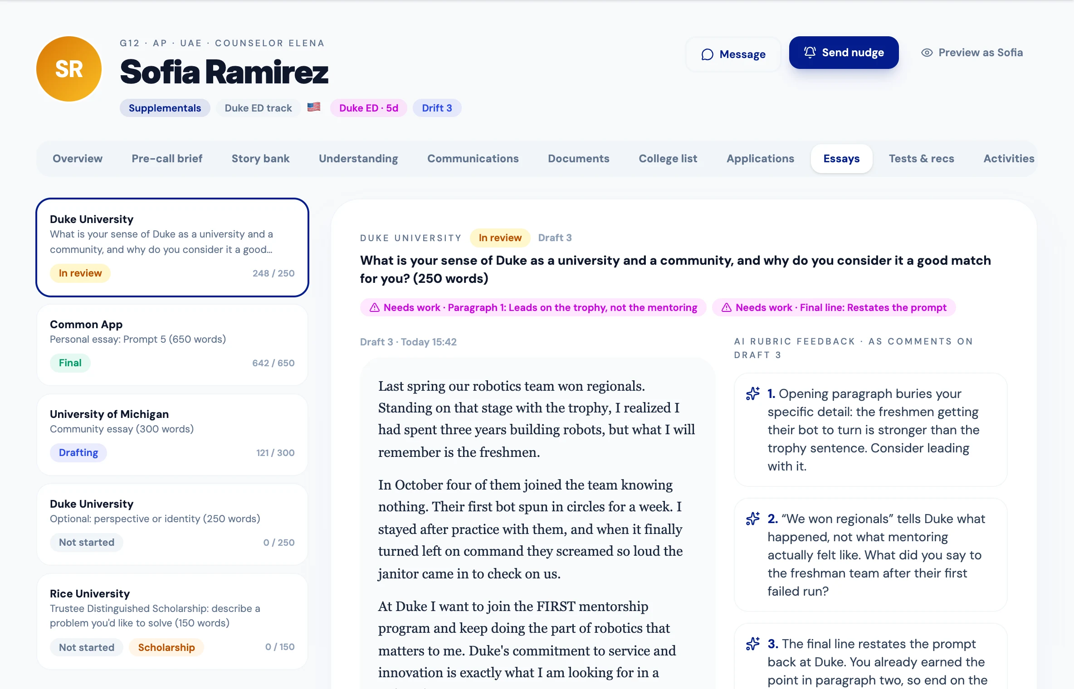Click the Drafting status badge
The image size is (1074, 689).
(x=78, y=453)
